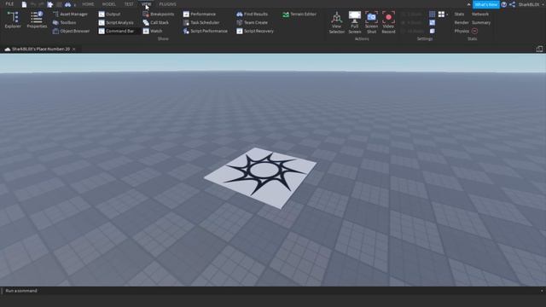Open the FILE menu
The image size is (546, 307).
pos(9,4)
